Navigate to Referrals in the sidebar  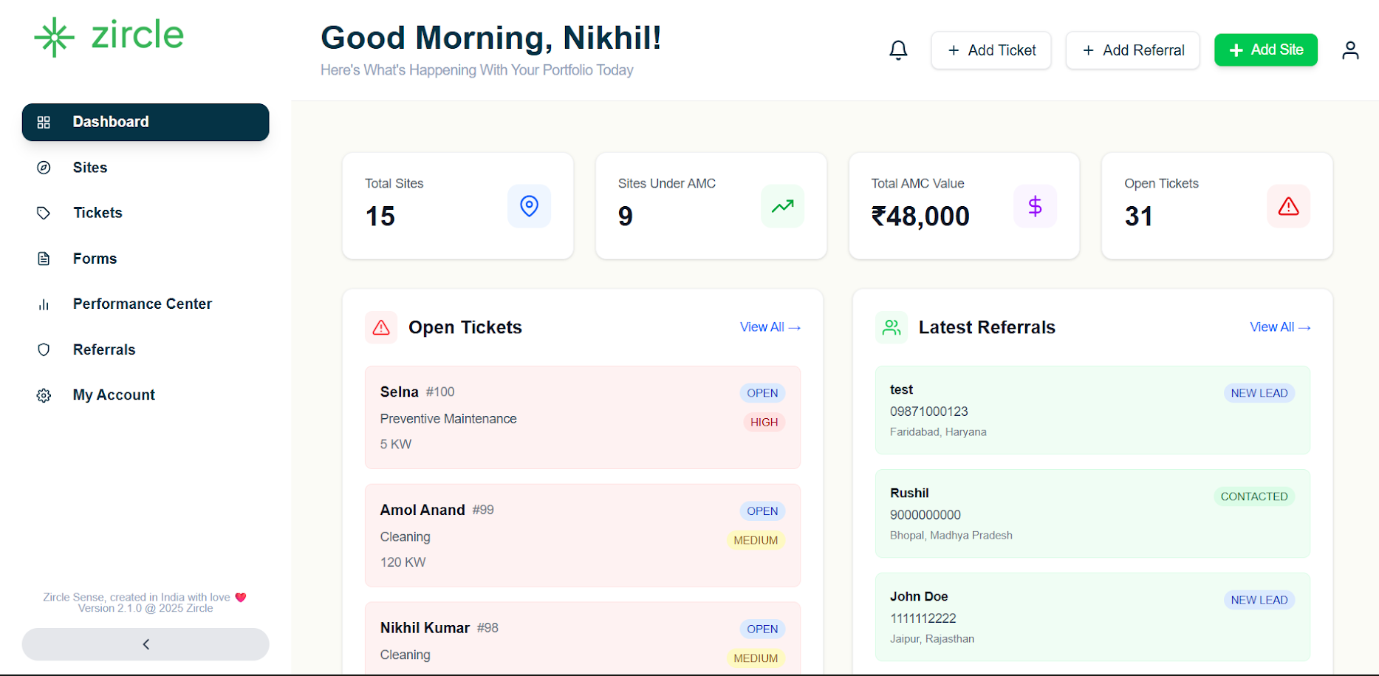pos(146,349)
